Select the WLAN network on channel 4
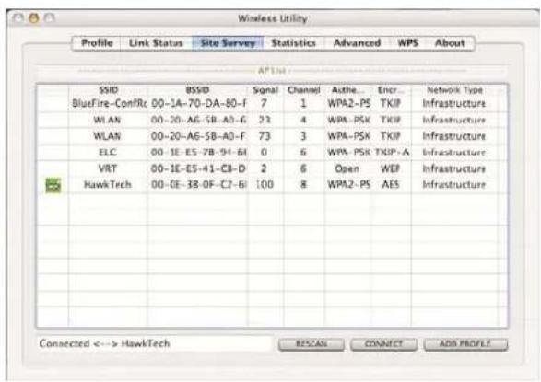This screenshot has width=541, height=382. coord(272,120)
